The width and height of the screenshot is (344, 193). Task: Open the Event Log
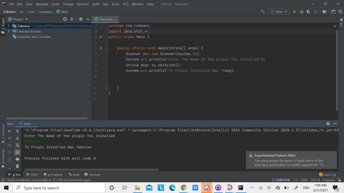coord(327,174)
